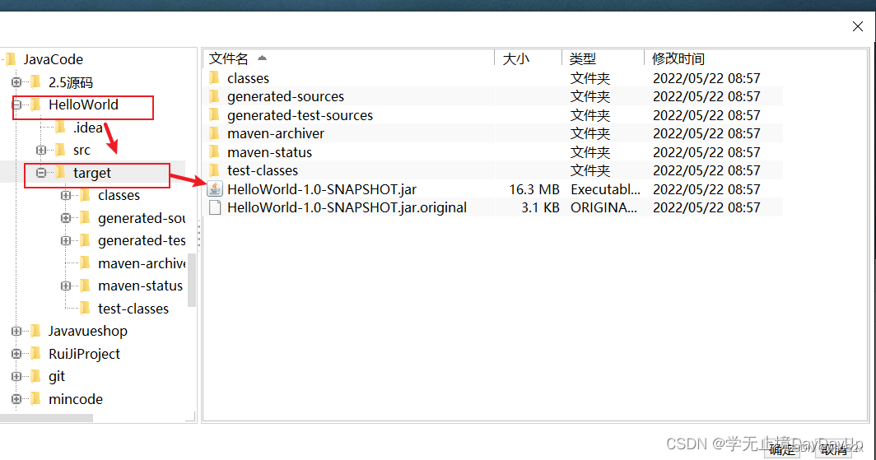The image size is (876, 460).
Task: Expand the RuiJiProject tree node
Action: (16, 354)
